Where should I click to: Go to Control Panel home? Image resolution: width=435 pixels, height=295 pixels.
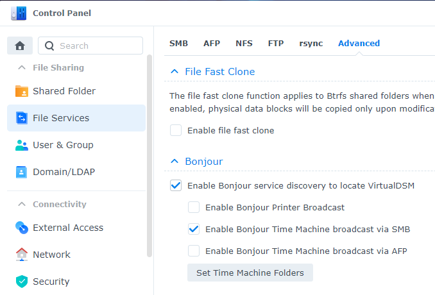[20, 46]
